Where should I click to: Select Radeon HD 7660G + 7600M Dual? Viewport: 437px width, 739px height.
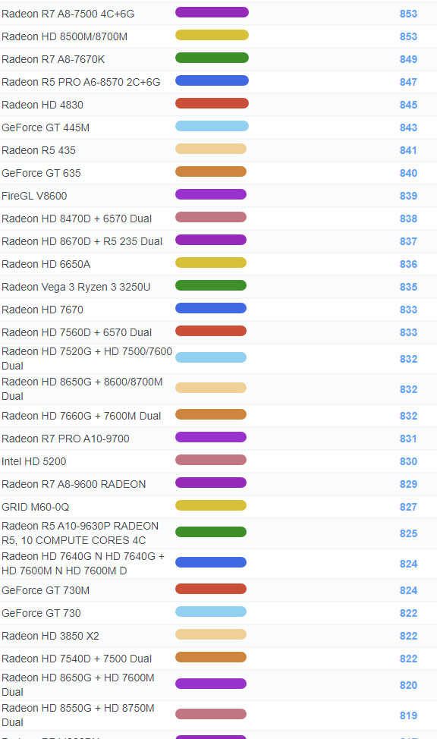point(81,416)
